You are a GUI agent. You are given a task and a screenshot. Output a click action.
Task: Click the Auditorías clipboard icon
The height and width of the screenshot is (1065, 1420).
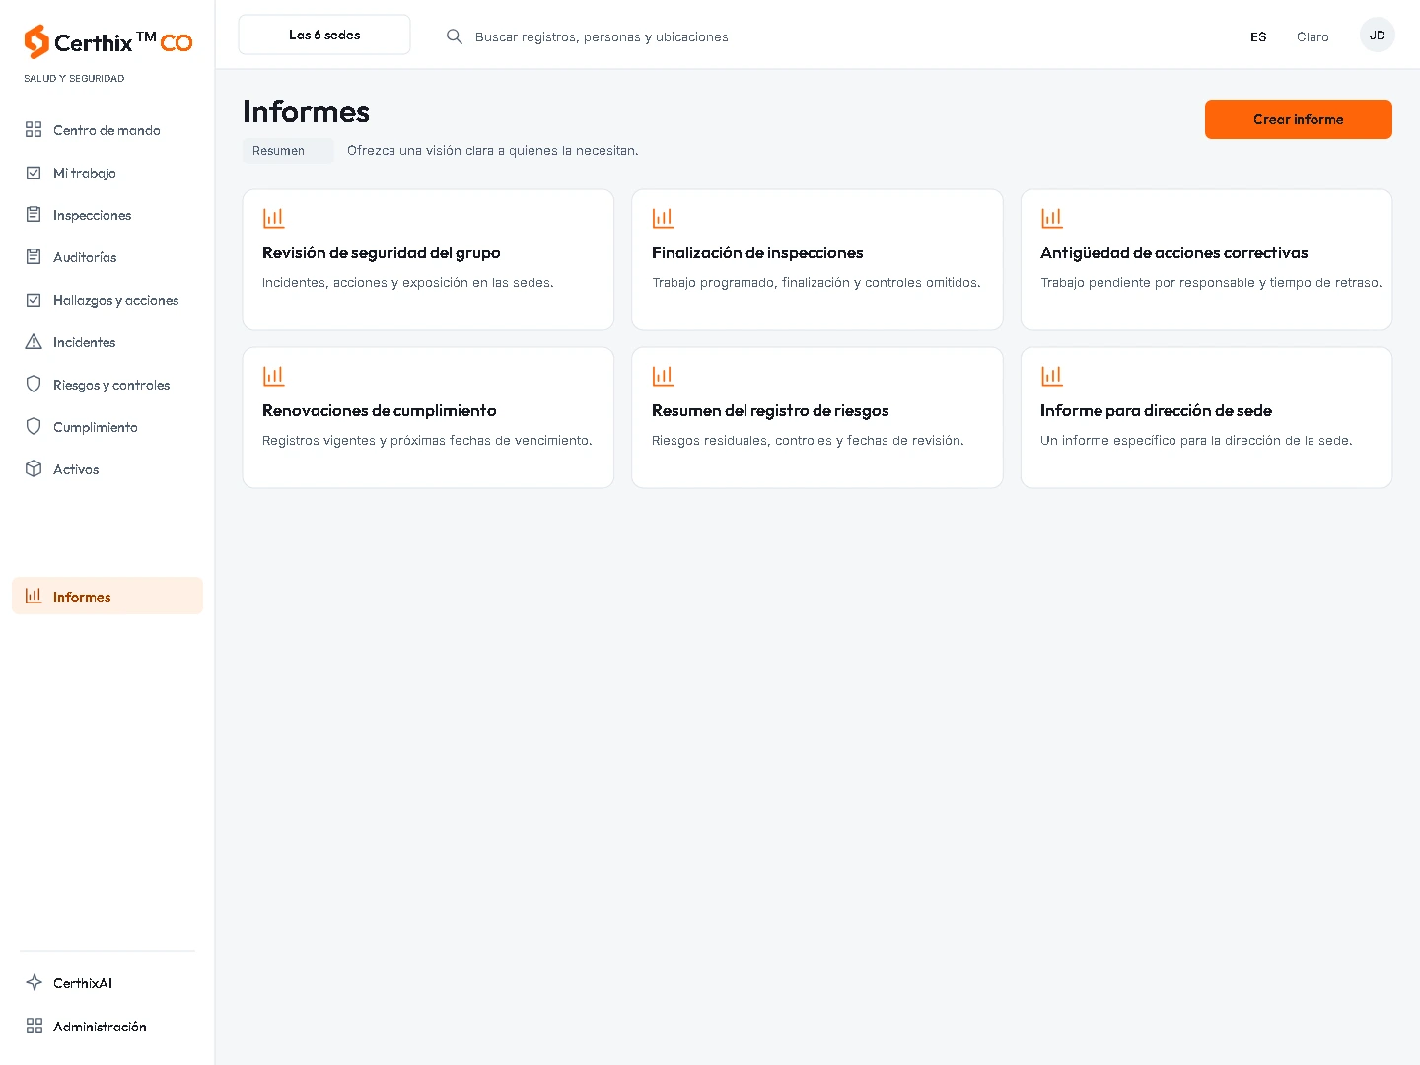(x=34, y=256)
